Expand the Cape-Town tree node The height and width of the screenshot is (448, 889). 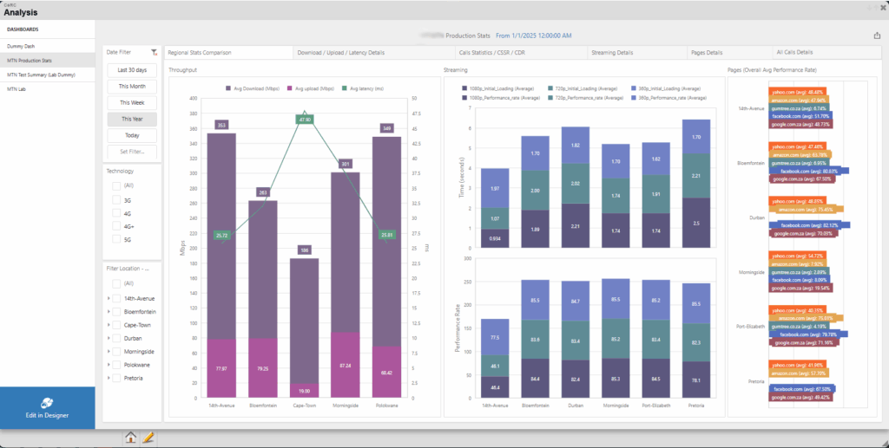(x=108, y=325)
